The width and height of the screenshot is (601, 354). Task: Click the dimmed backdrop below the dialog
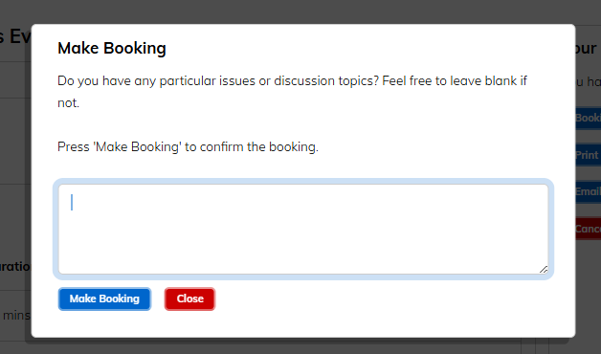click(300, 346)
